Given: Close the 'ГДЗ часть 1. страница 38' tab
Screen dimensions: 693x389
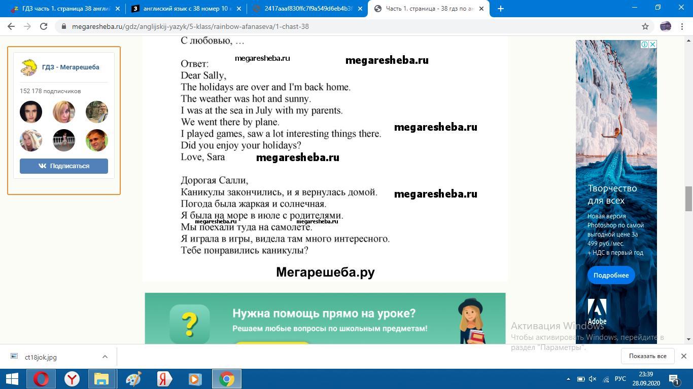Looking at the screenshot, I should pyautogui.click(x=118, y=9).
